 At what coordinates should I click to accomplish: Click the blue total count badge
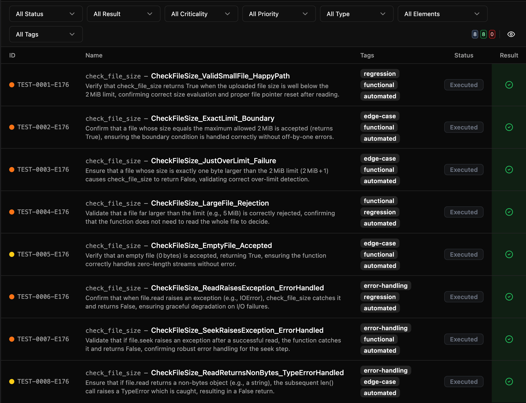pyautogui.click(x=475, y=34)
